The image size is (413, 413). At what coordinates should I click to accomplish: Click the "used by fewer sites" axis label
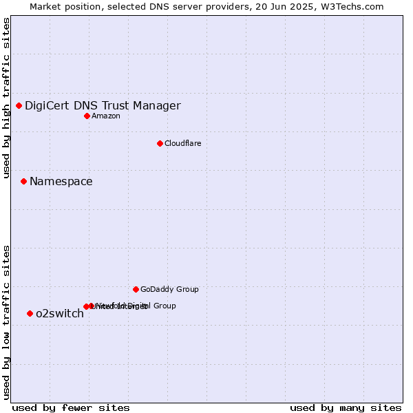[71, 408]
